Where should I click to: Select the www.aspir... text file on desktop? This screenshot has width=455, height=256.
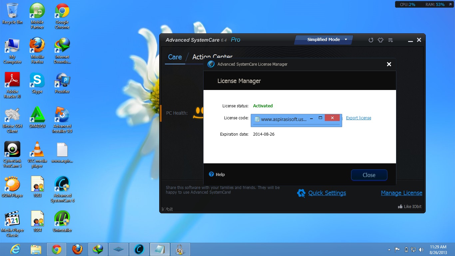tap(62, 153)
